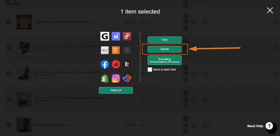Image resolution: width=280 pixels, height=136 pixels.
Task: Click green edit pencil for Patagonia row
Action: (x=186, y=16)
